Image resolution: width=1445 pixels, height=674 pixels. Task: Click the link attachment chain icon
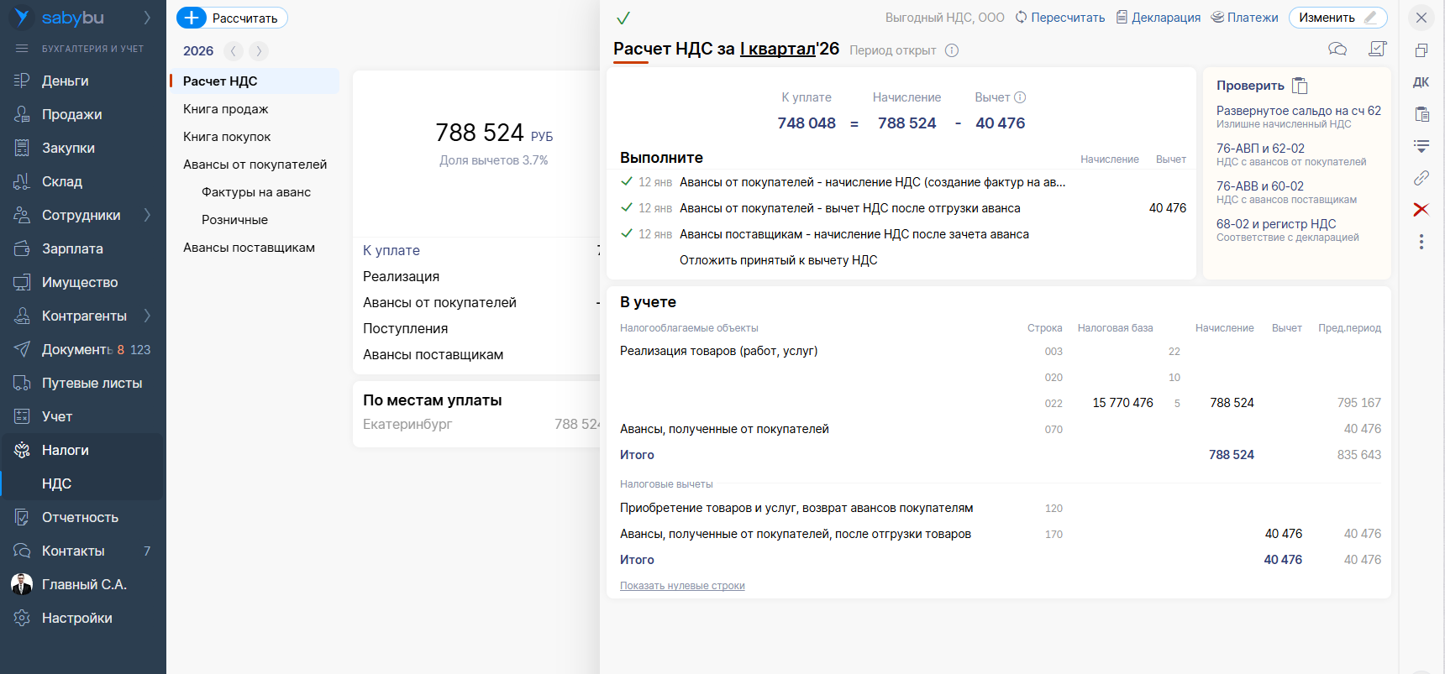point(1421,178)
